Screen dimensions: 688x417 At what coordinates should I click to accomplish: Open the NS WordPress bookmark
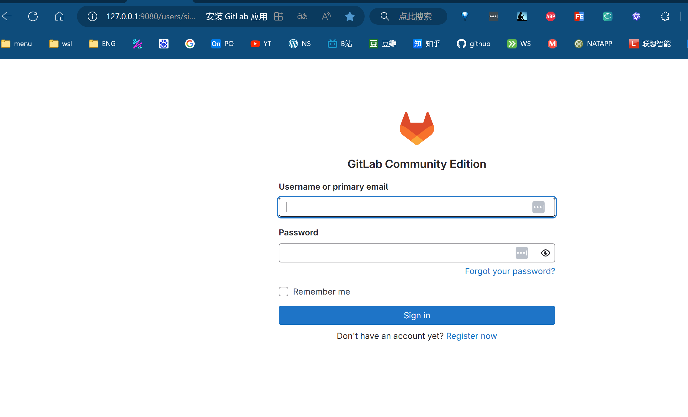click(x=300, y=44)
